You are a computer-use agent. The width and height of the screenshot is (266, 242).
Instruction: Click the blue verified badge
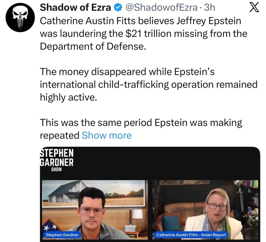click(117, 7)
